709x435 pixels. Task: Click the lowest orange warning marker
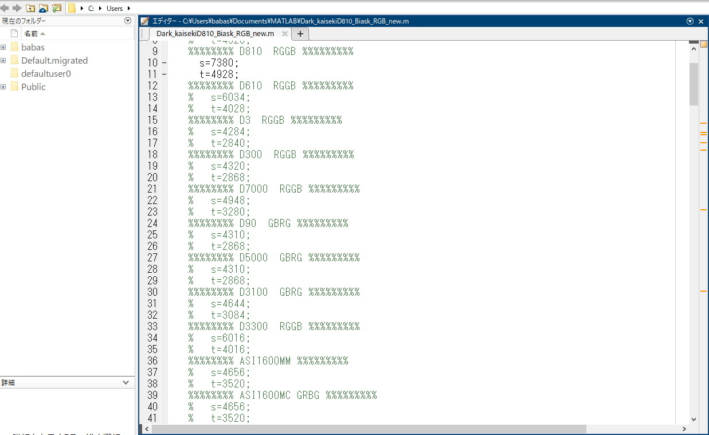(x=703, y=291)
